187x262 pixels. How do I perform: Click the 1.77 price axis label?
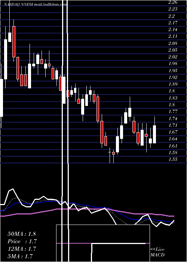click(173, 112)
